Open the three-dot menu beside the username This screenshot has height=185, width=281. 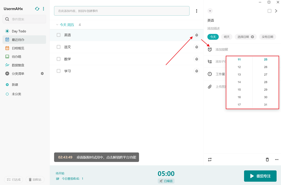43,9
